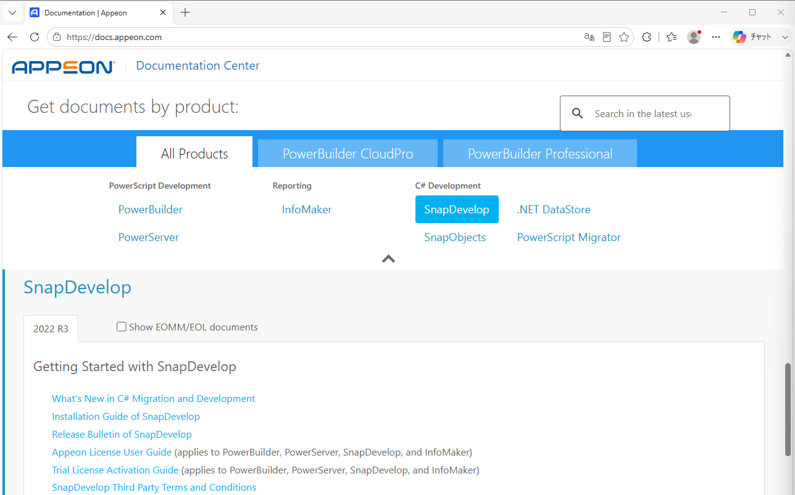Open browser extensions puzzle icon
795x495 pixels.
coord(646,37)
